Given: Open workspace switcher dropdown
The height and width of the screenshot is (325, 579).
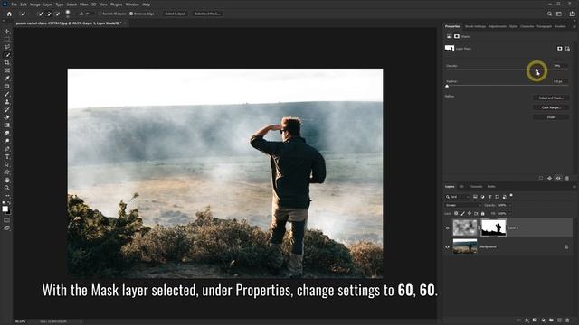Looking at the screenshot, I should tap(560, 14).
